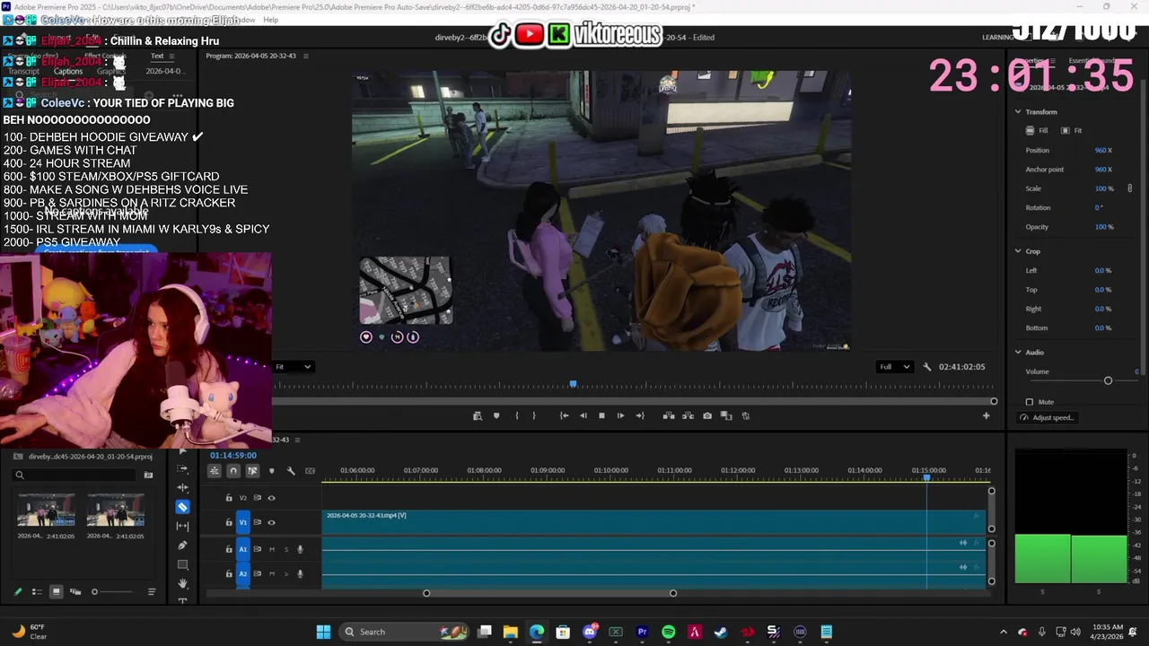Add a marker in the timeline header
The width and height of the screenshot is (1149, 646).
pyautogui.click(x=271, y=471)
